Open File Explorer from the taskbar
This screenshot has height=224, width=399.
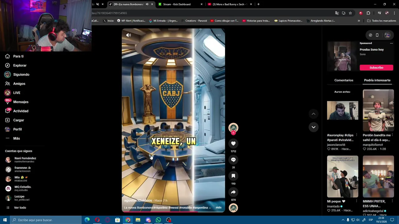pos(138,220)
